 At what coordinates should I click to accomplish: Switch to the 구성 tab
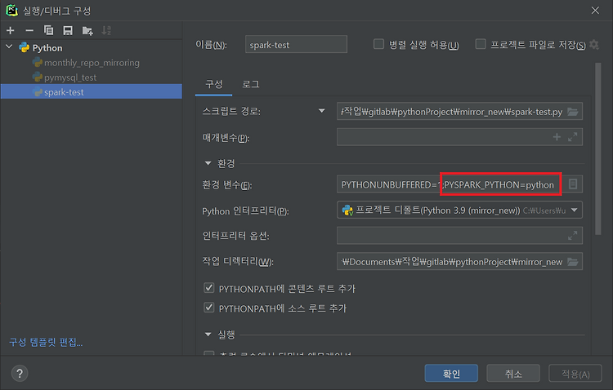click(214, 84)
